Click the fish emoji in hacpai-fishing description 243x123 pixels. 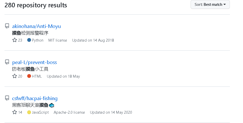[x=51, y=105]
